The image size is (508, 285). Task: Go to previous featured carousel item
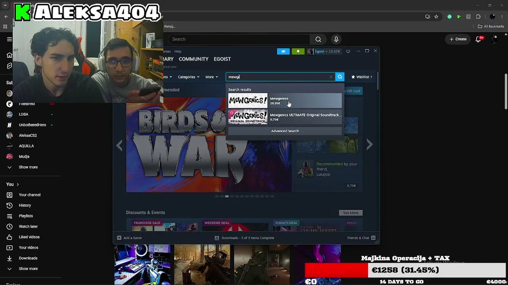(119, 145)
